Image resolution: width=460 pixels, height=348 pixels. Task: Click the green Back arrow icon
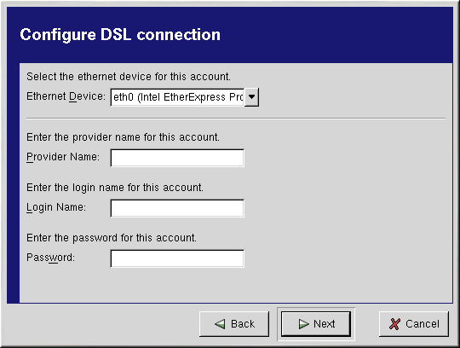point(220,324)
